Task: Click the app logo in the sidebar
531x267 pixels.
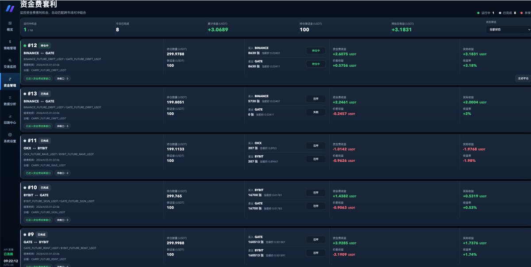Action: [x=10, y=8]
